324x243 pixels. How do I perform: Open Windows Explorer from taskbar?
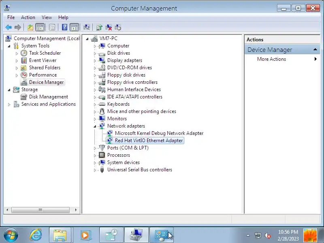[60, 235]
